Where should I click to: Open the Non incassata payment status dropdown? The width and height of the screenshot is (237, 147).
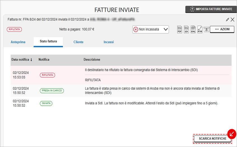(x=150, y=29)
